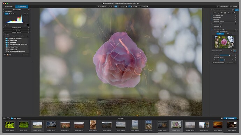241x135 pixels.
Task: Open the watermark Preset dropdown
Action: [227, 31]
